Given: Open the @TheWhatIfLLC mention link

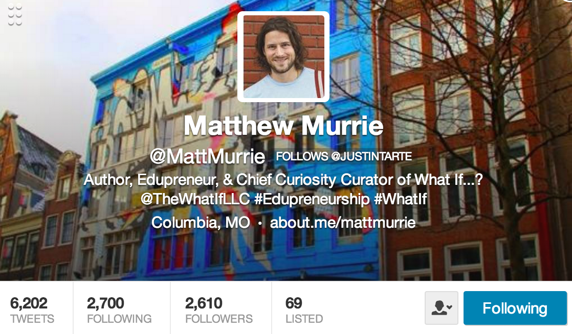Looking at the screenshot, I should point(195,199).
